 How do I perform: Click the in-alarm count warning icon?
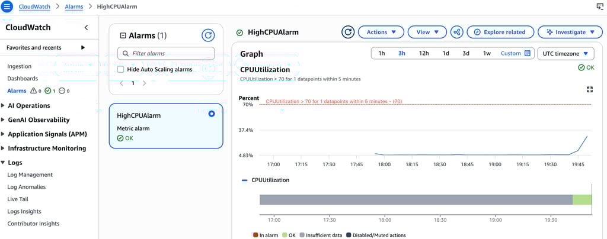click(33, 91)
